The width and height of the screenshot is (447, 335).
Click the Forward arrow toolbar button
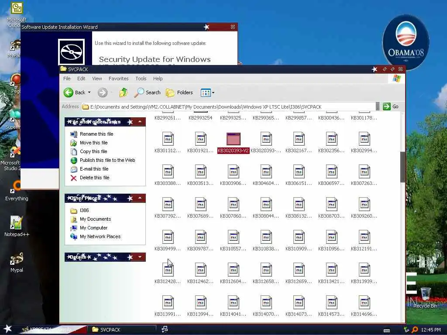103,92
